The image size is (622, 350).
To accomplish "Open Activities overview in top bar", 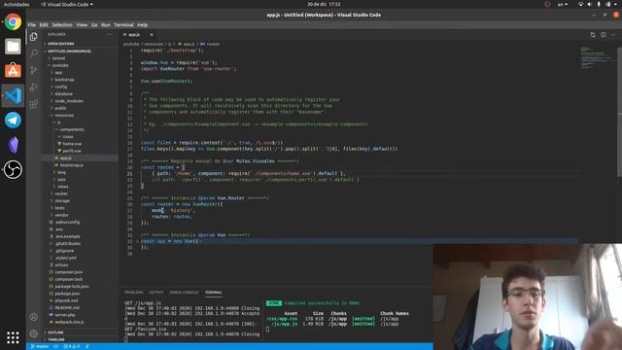I will pyautogui.click(x=17, y=4).
